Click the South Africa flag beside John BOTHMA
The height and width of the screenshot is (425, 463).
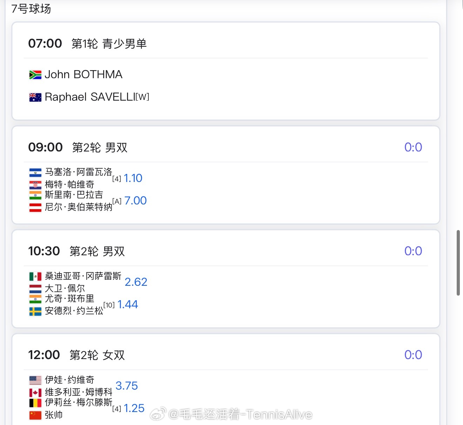(35, 75)
